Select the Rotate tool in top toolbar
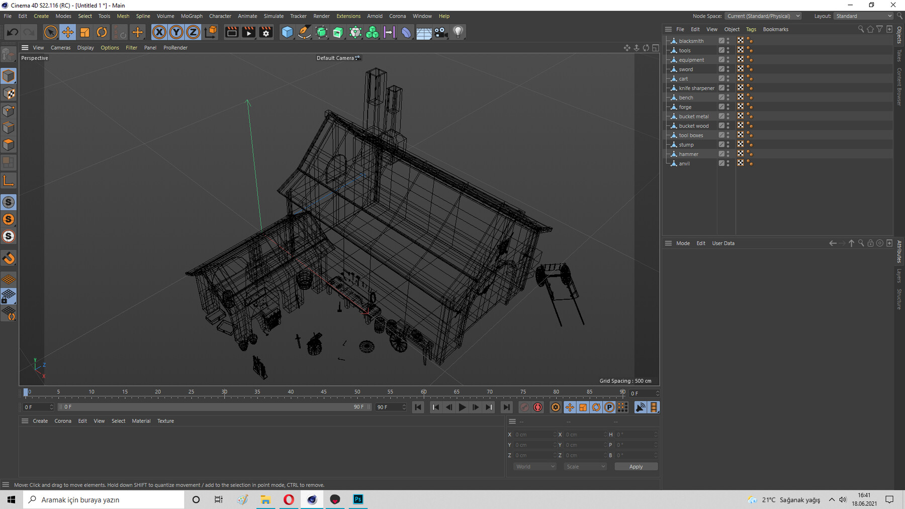 102,33
